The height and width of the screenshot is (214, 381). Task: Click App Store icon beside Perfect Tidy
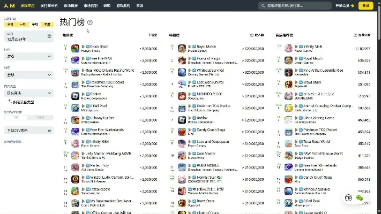[88, 165]
